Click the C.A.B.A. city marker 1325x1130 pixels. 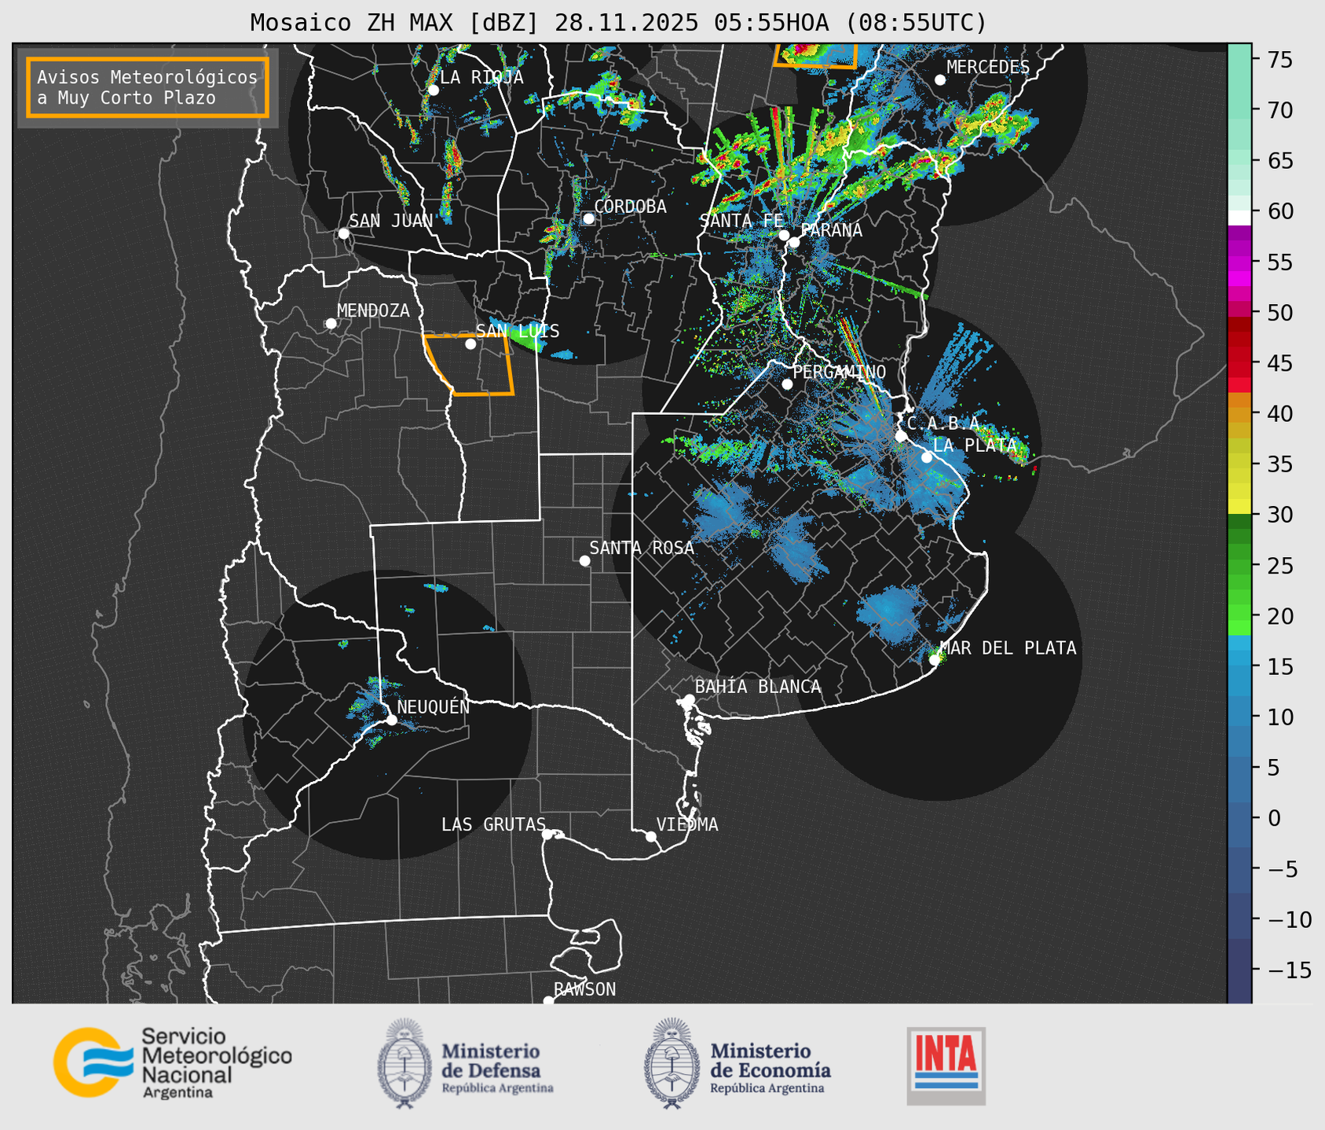[901, 436]
